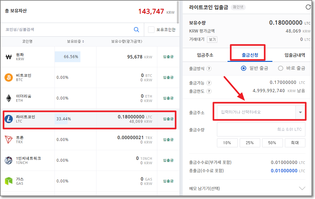The height and width of the screenshot is (199, 315).
Task: Click the 총출금 0.01000000 blue value
Action: [x=284, y=171]
